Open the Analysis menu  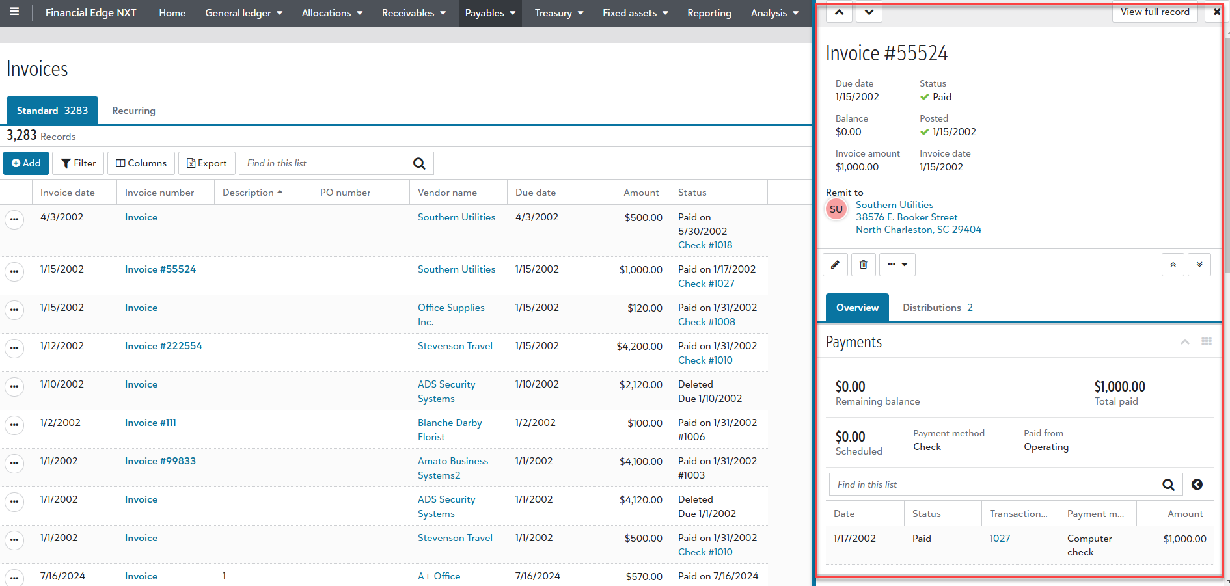tap(774, 13)
